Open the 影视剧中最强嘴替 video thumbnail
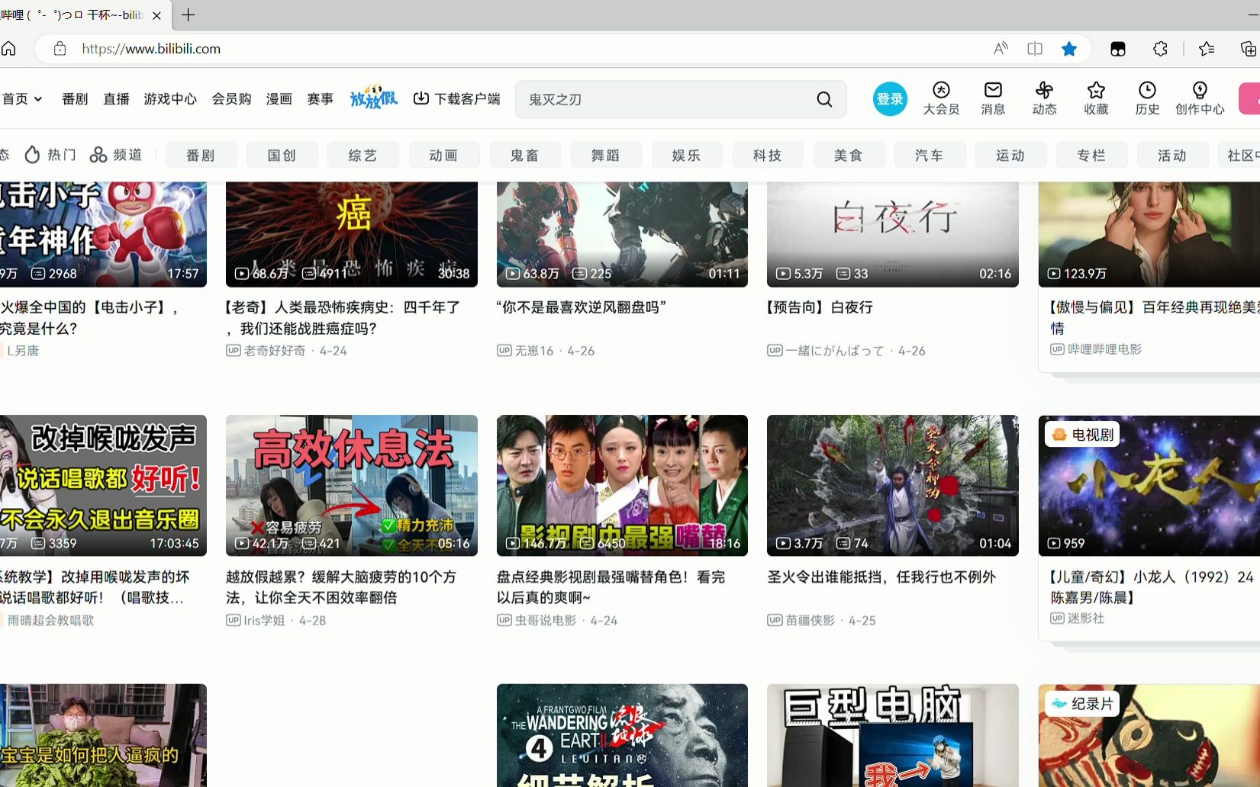The image size is (1260, 787). tap(622, 485)
